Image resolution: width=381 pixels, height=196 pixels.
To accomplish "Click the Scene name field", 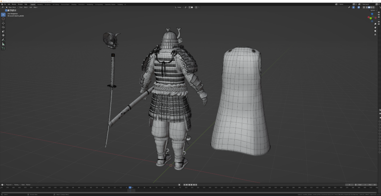I will click(346, 4).
